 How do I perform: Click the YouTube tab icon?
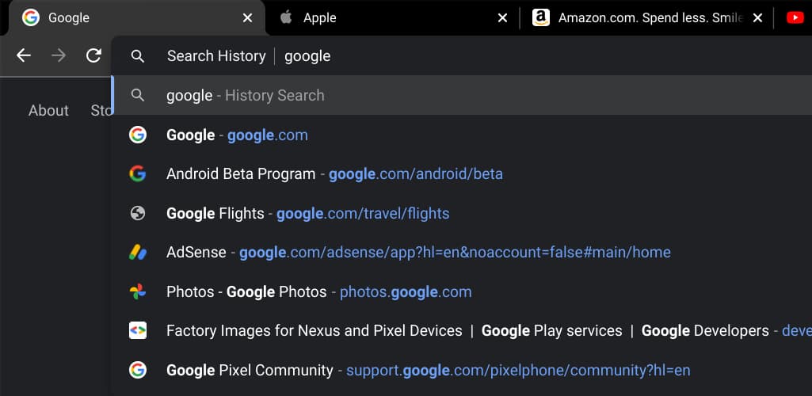pos(795,17)
